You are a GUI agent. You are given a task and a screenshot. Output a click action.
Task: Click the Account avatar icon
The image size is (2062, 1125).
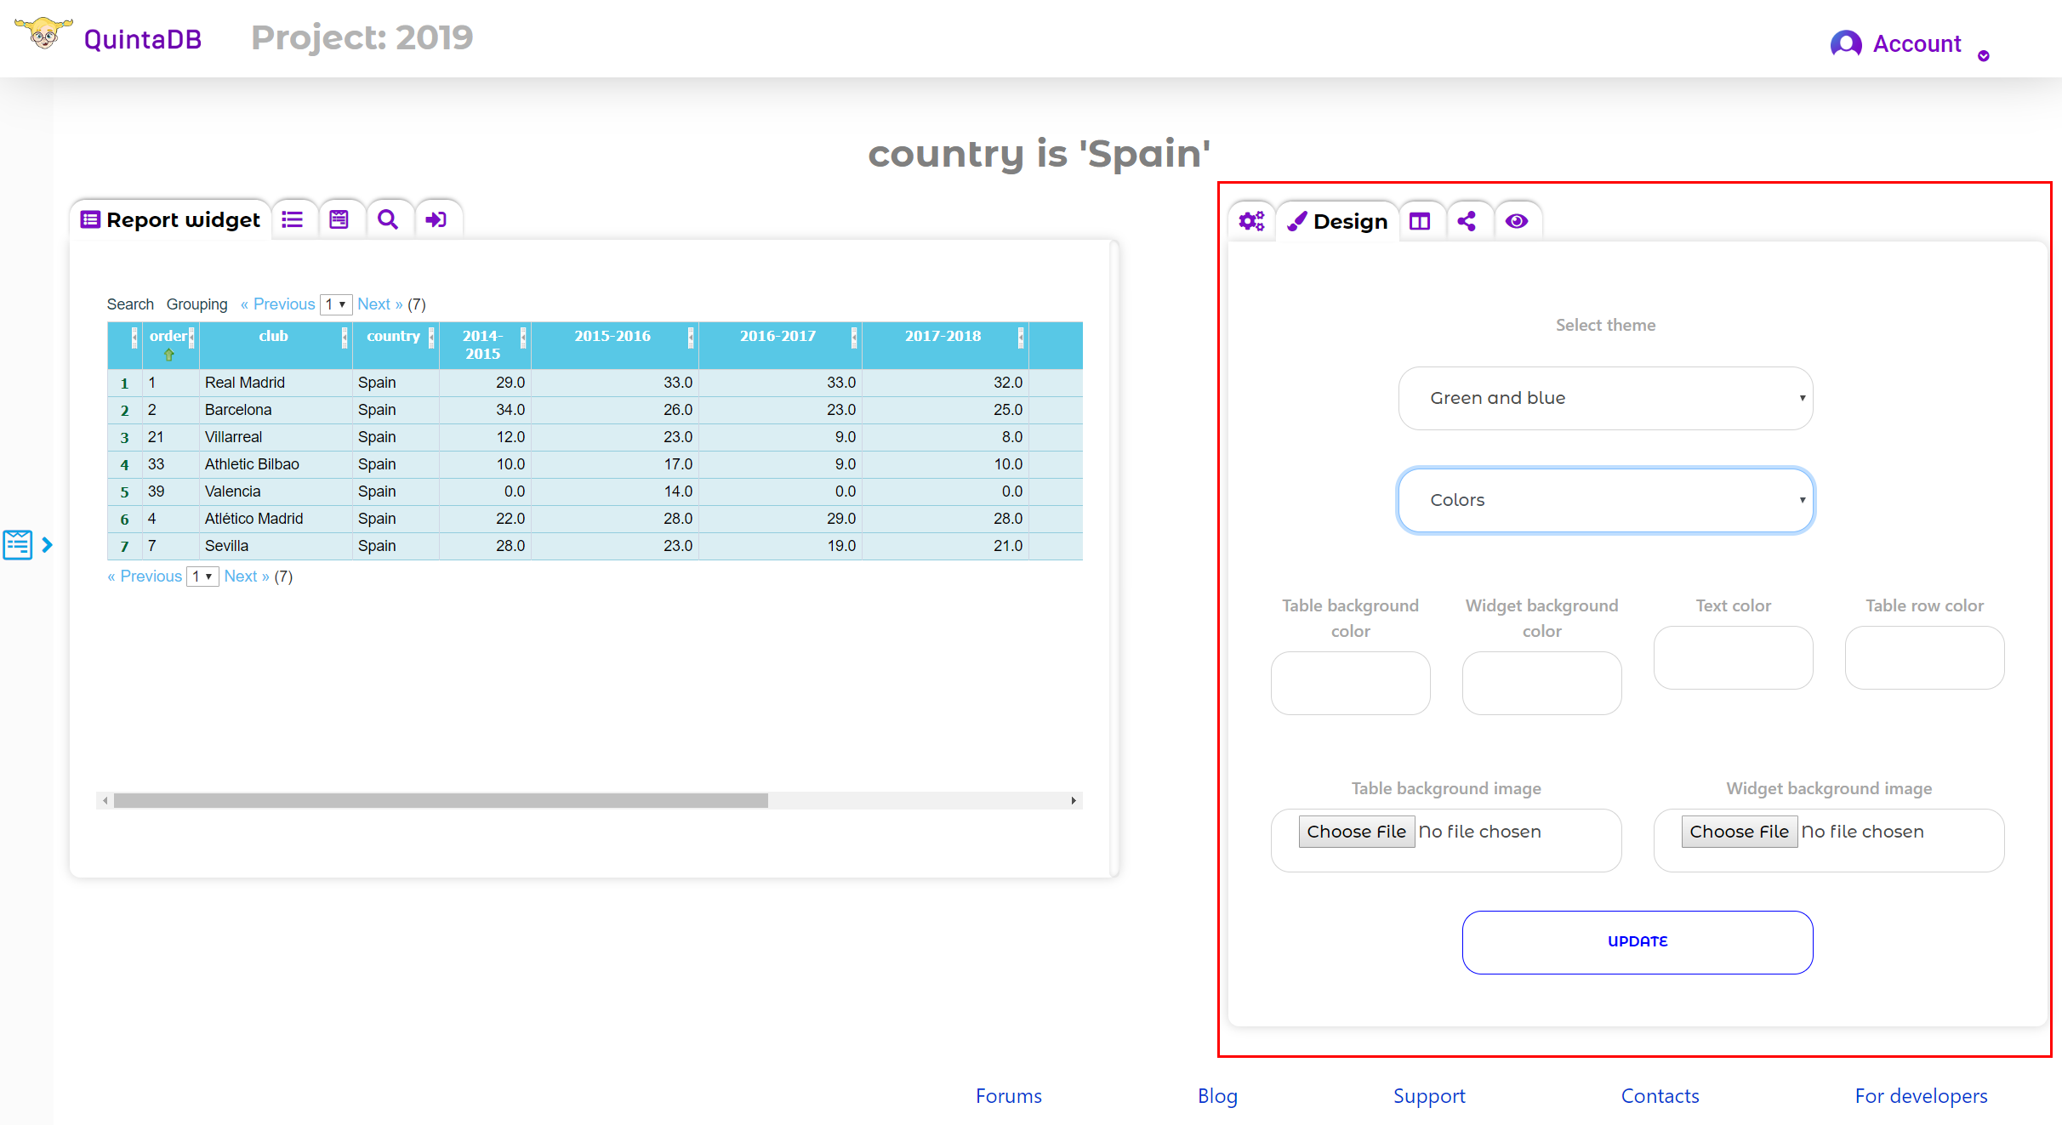point(1846,43)
